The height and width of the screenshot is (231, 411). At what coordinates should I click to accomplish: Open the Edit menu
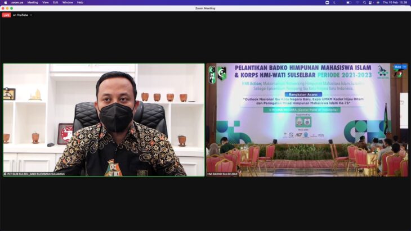pyautogui.click(x=56, y=2)
